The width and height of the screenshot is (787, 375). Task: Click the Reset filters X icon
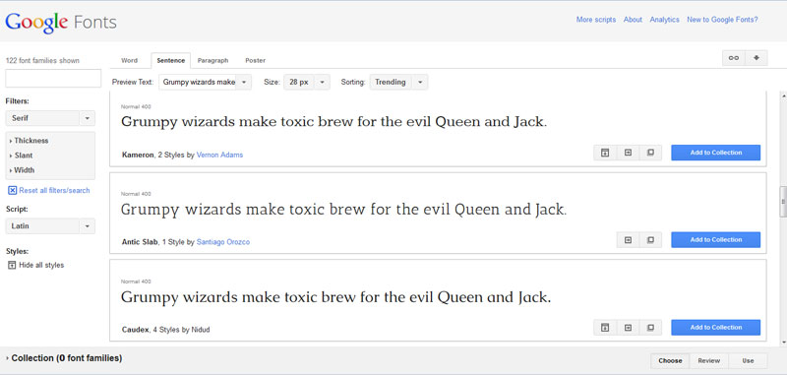click(13, 191)
